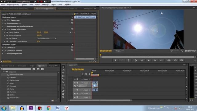Screen dimensions: 197x111
Task: Reset the Громкость audio effect
Action: [72, 47]
